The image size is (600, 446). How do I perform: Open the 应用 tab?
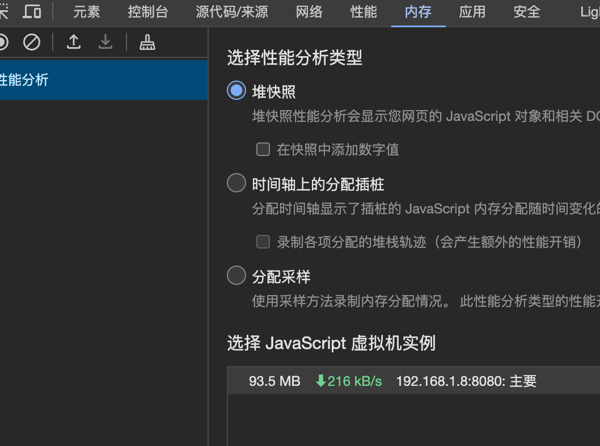(472, 12)
